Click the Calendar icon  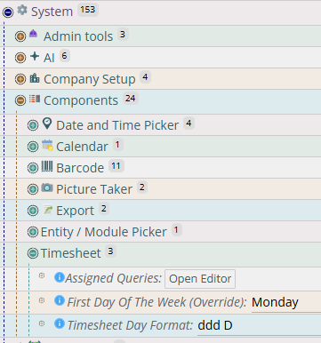coord(47,145)
